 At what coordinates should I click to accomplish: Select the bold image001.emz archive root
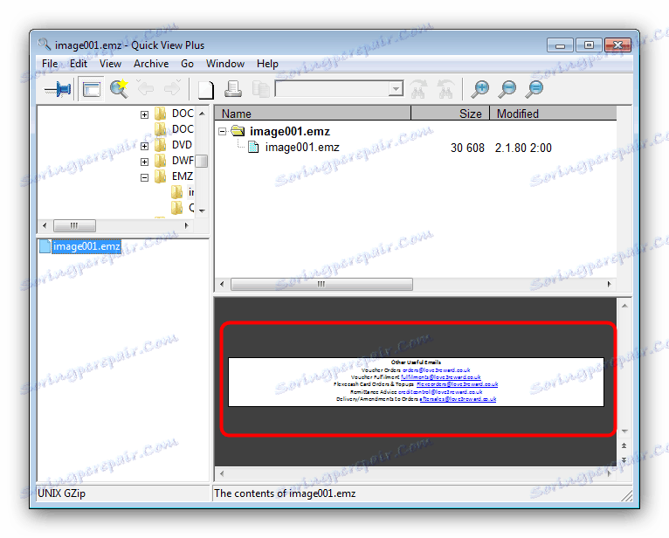(x=290, y=131)
